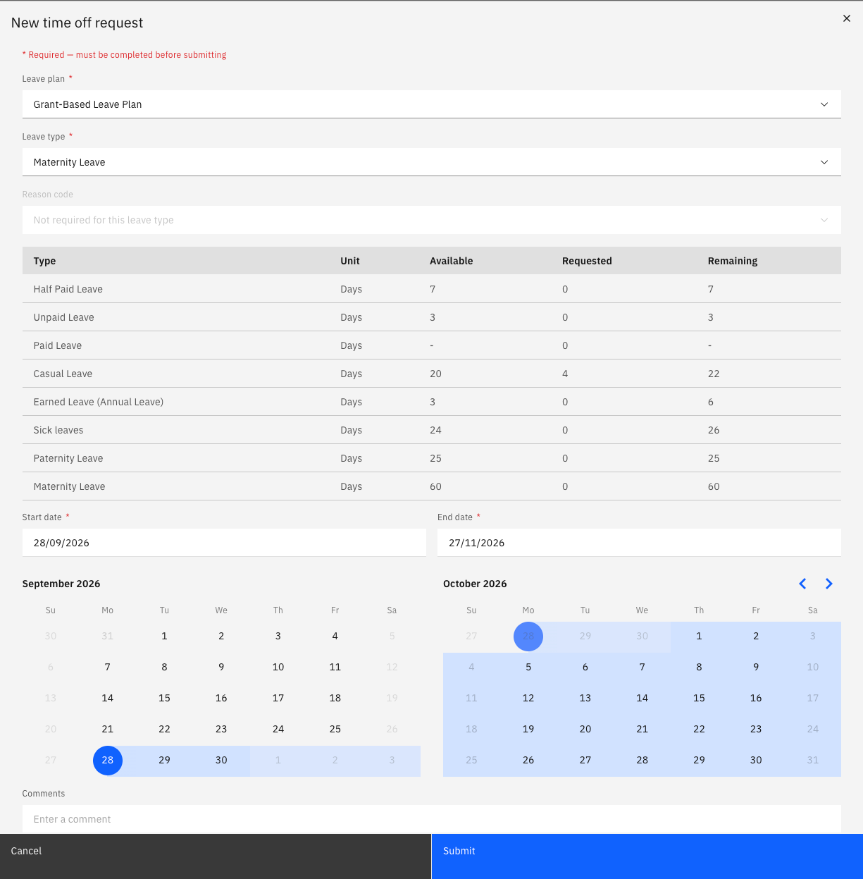Viewport: 863px width, 879px height.
Task: Select September 29 in the September calendar
Action: point(164,761)
